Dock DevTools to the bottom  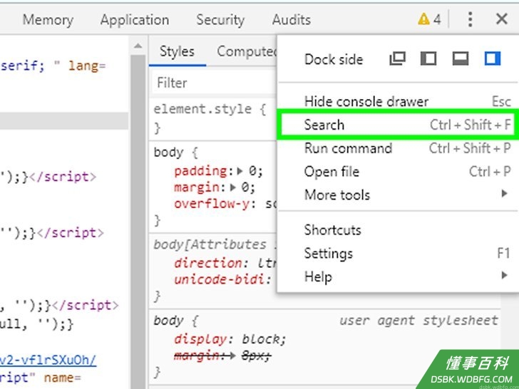(x=461, y=59)
